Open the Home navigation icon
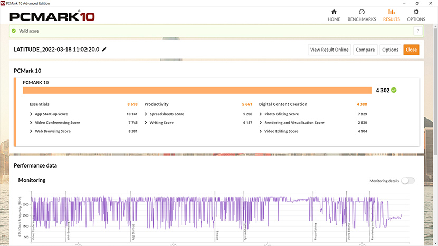 [334, 12]
